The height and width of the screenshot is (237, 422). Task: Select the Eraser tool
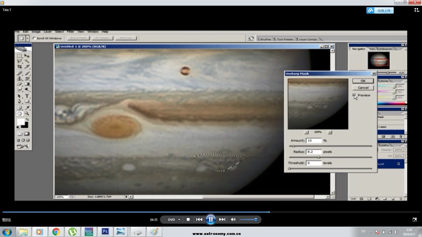(x=20, y=84)
